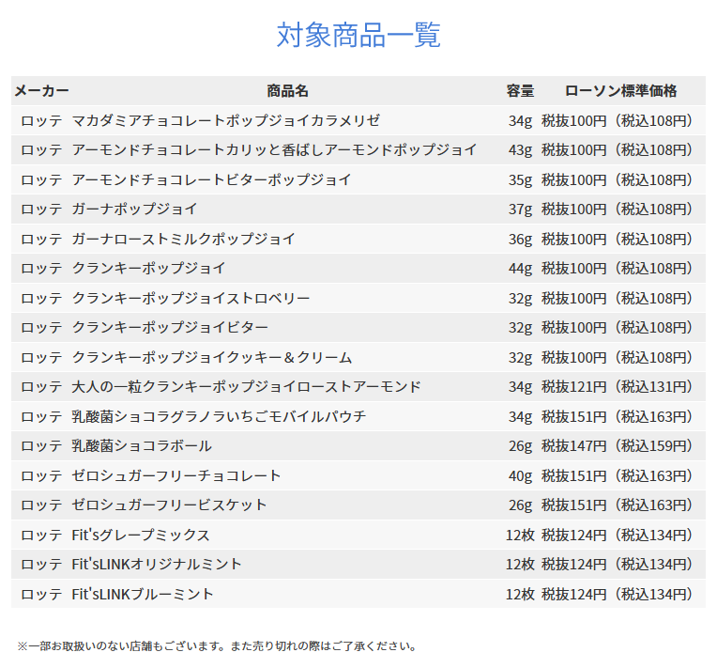Select the 容量 column header

520,90
